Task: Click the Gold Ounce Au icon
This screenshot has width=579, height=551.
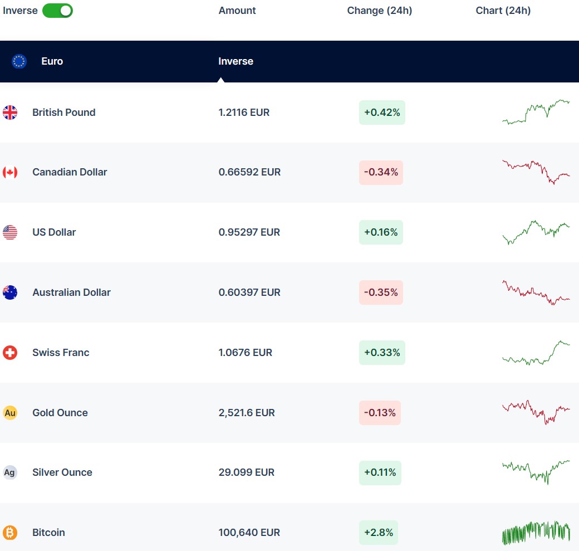Action: pos(10,413)
